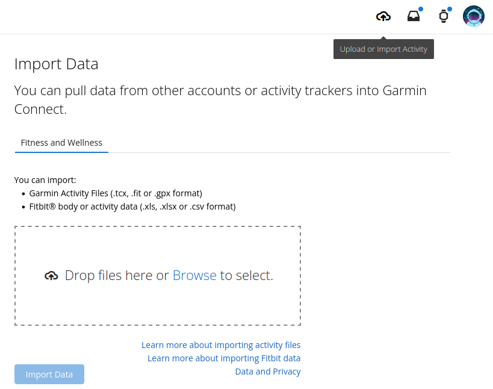Click the Upload or Import Activity tooltip
Screen dimensions: 493x389
[383, 49]
